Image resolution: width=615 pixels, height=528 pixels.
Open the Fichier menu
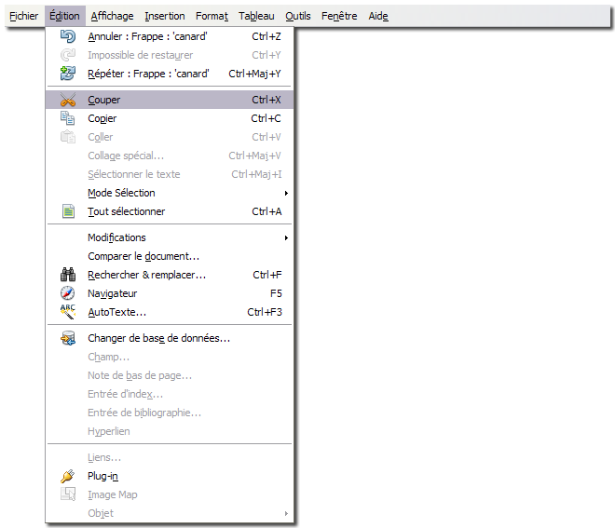point(24,16)
